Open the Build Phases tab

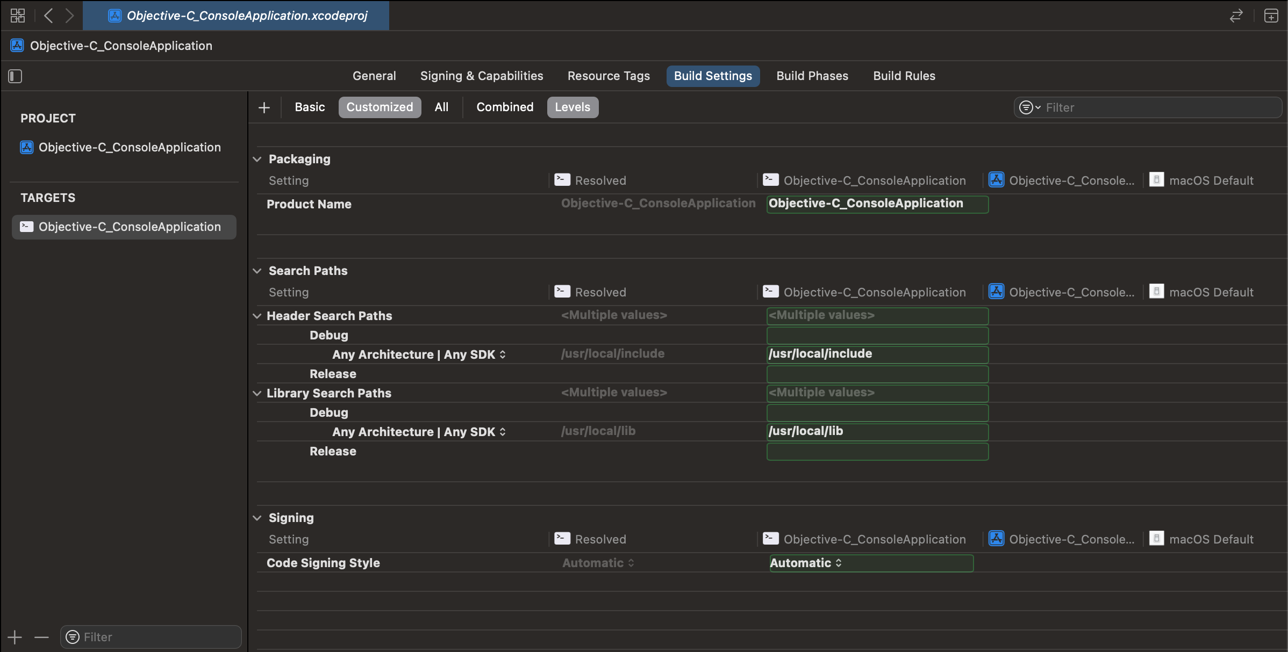812,76
